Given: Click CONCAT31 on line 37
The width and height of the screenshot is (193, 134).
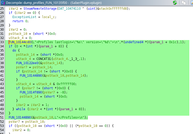Looking at the screenshot, I should coord(44,59).
